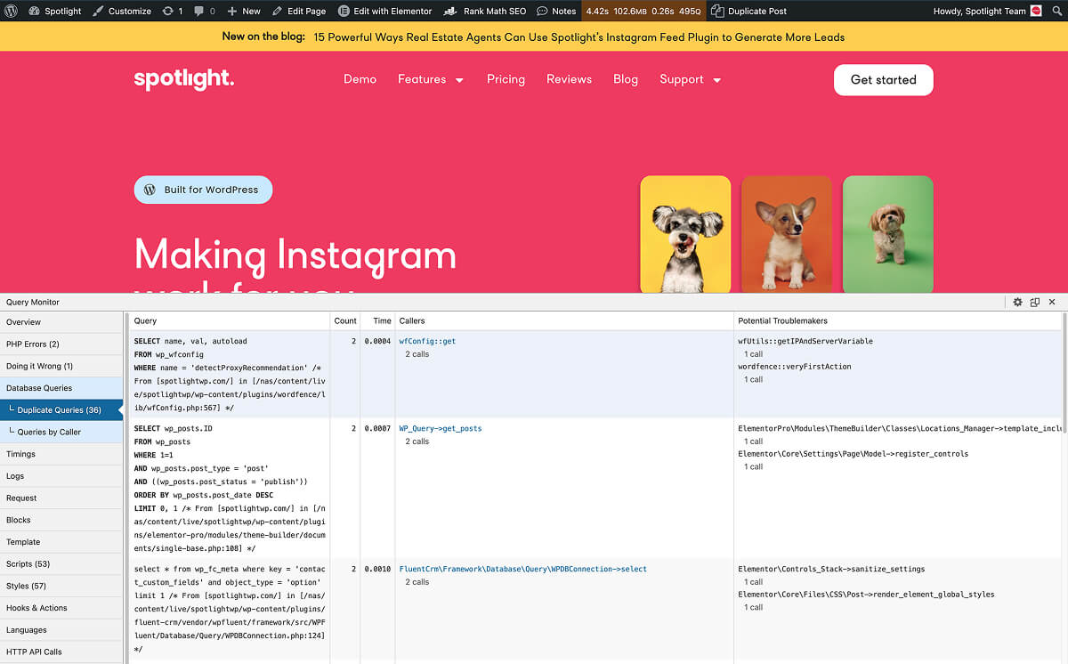Open Howdy, Spotlight Team account menu

979,11
